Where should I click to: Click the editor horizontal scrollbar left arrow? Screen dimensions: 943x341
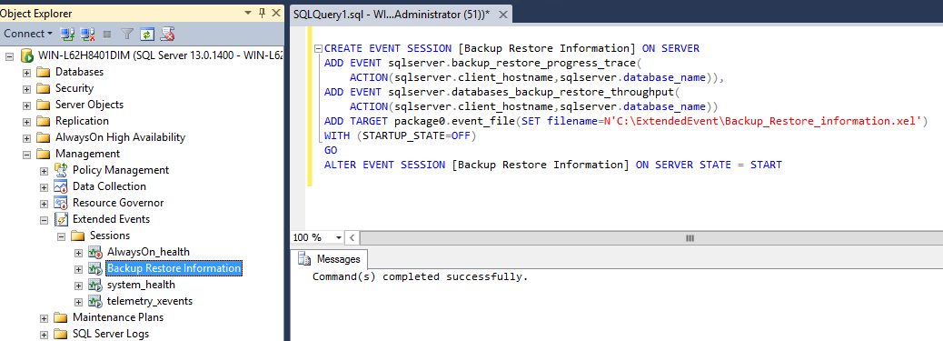(x=352, y=238)
